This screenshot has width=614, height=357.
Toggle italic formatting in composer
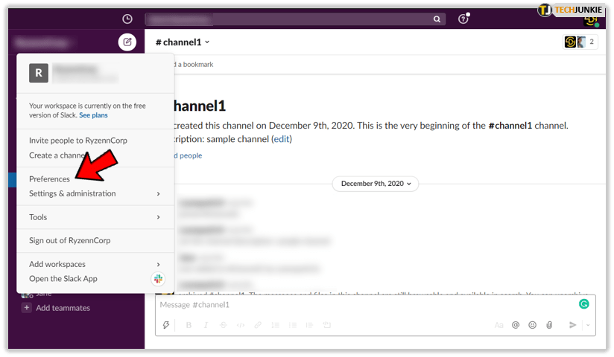[206, 325]
